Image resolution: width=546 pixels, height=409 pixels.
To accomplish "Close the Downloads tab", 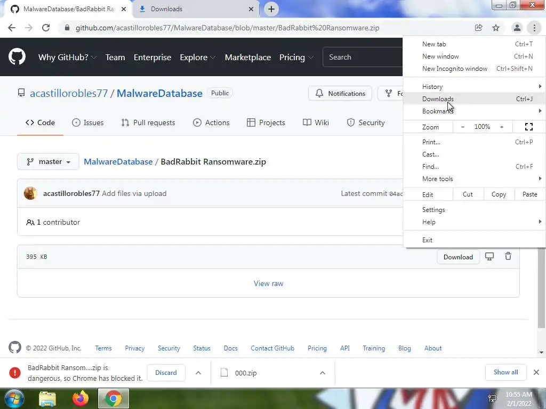I will click(251, 9).
